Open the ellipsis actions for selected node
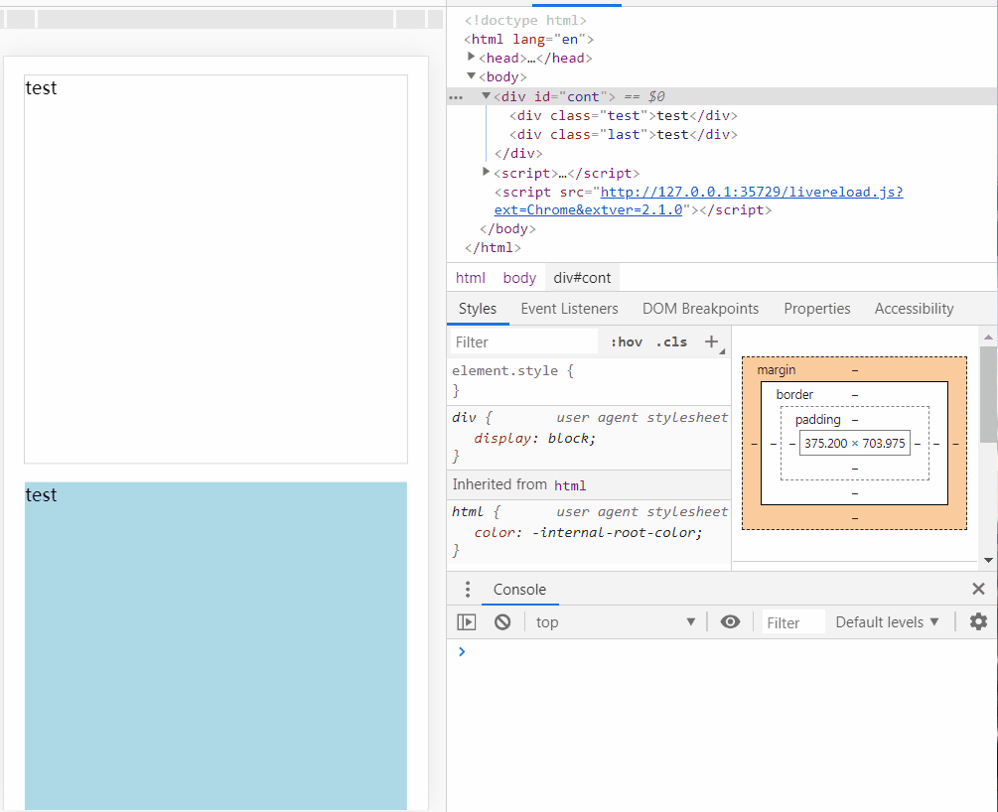The image size is (998, 812). (x=456, y=97)
